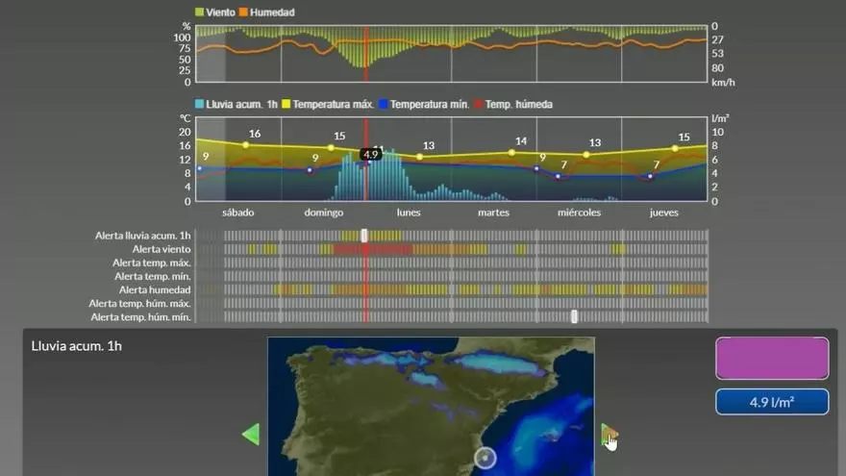The image size is (846, 476).
Task: Select the Alerta humedad row label
Action: tap(154, 289)
